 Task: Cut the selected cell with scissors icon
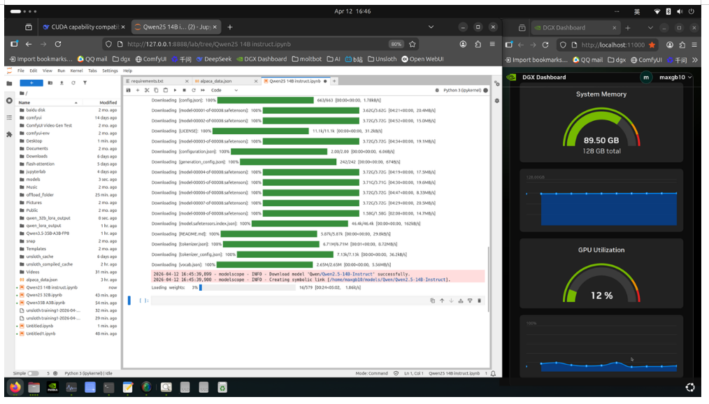[147, 90]
